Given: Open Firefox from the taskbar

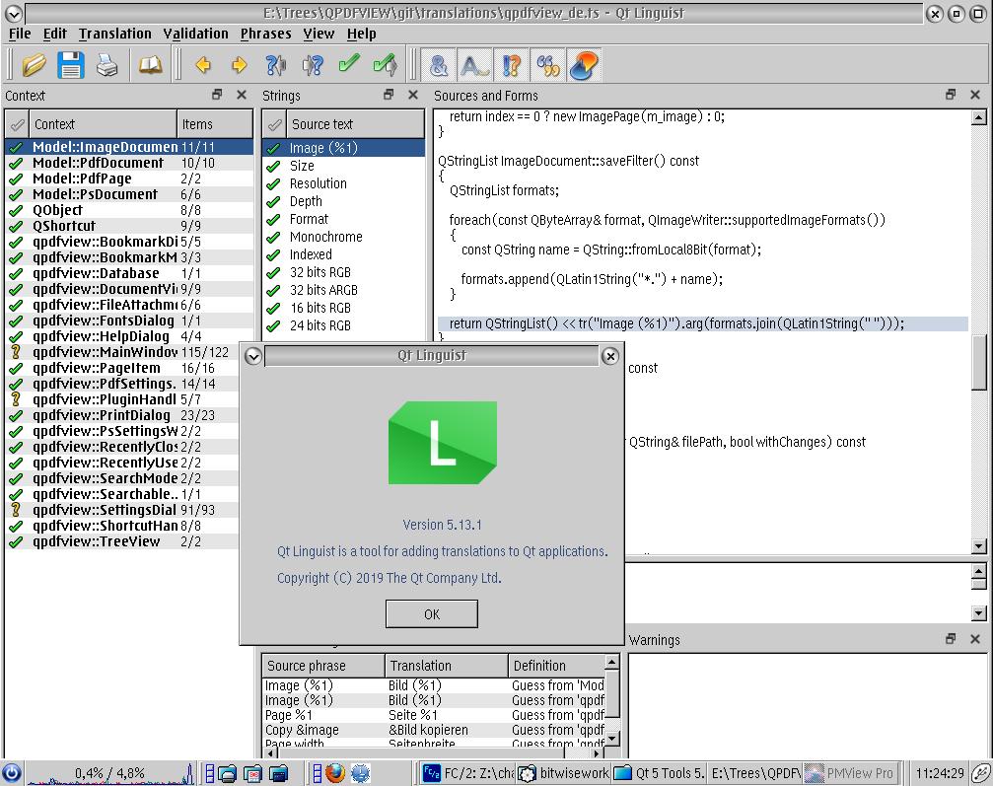Looking at the screenshot, I should 334,772.
